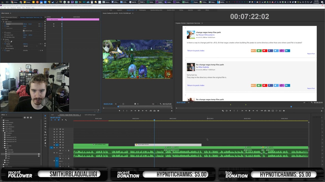Select the Razor tool in the timeline toolbar
This screenshot has height=182, width=325.
point(45,132)
